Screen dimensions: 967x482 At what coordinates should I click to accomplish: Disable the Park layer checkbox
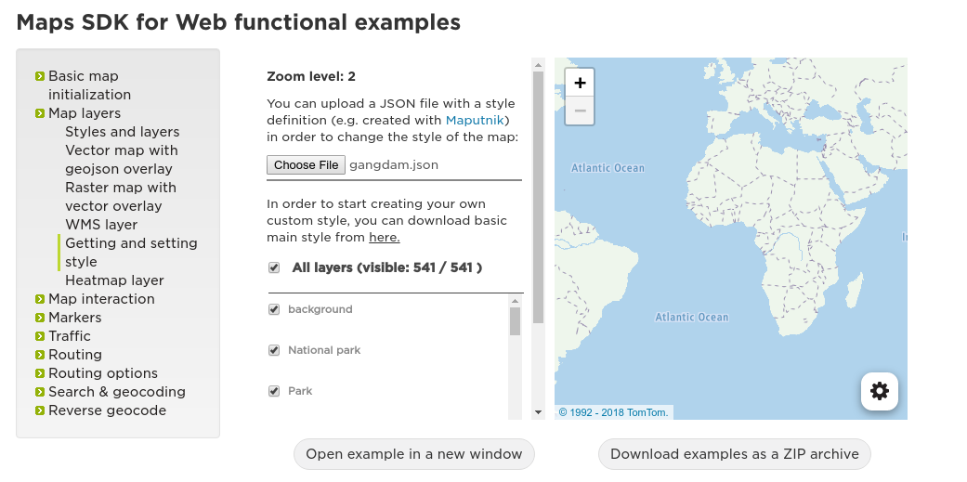click(274, 391)
